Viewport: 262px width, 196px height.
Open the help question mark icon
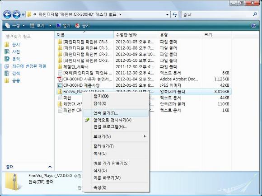click(x=254, y=26)
